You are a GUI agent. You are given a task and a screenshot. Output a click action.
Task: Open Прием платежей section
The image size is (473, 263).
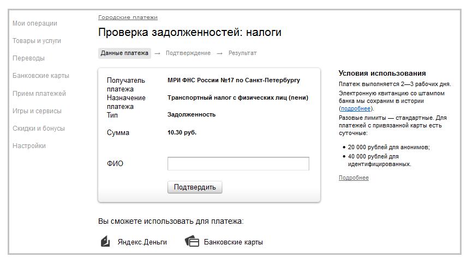click(39, 94)
